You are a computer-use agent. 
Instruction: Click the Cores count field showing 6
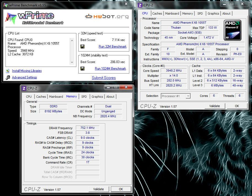coord(214,96)
